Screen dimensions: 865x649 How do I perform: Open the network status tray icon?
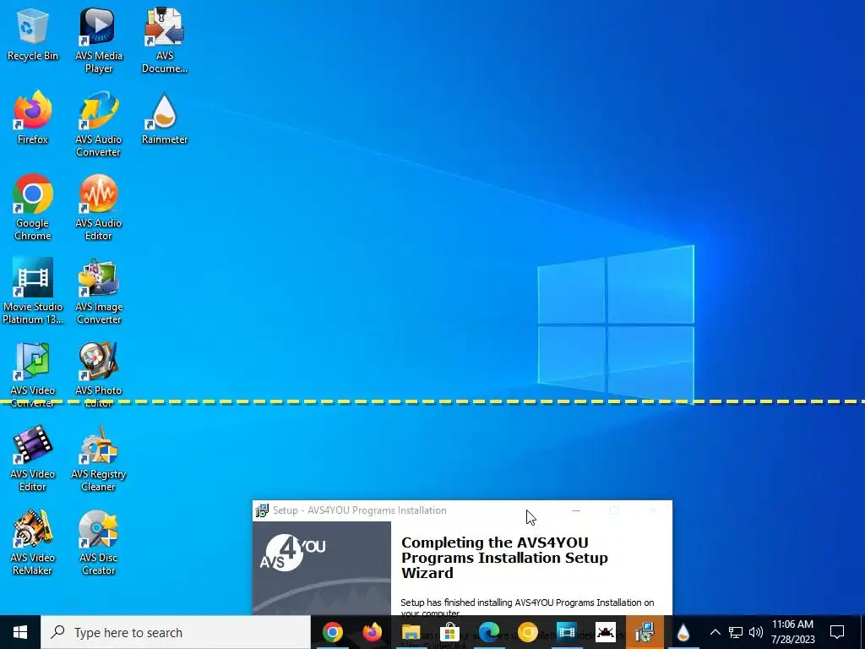736,632
